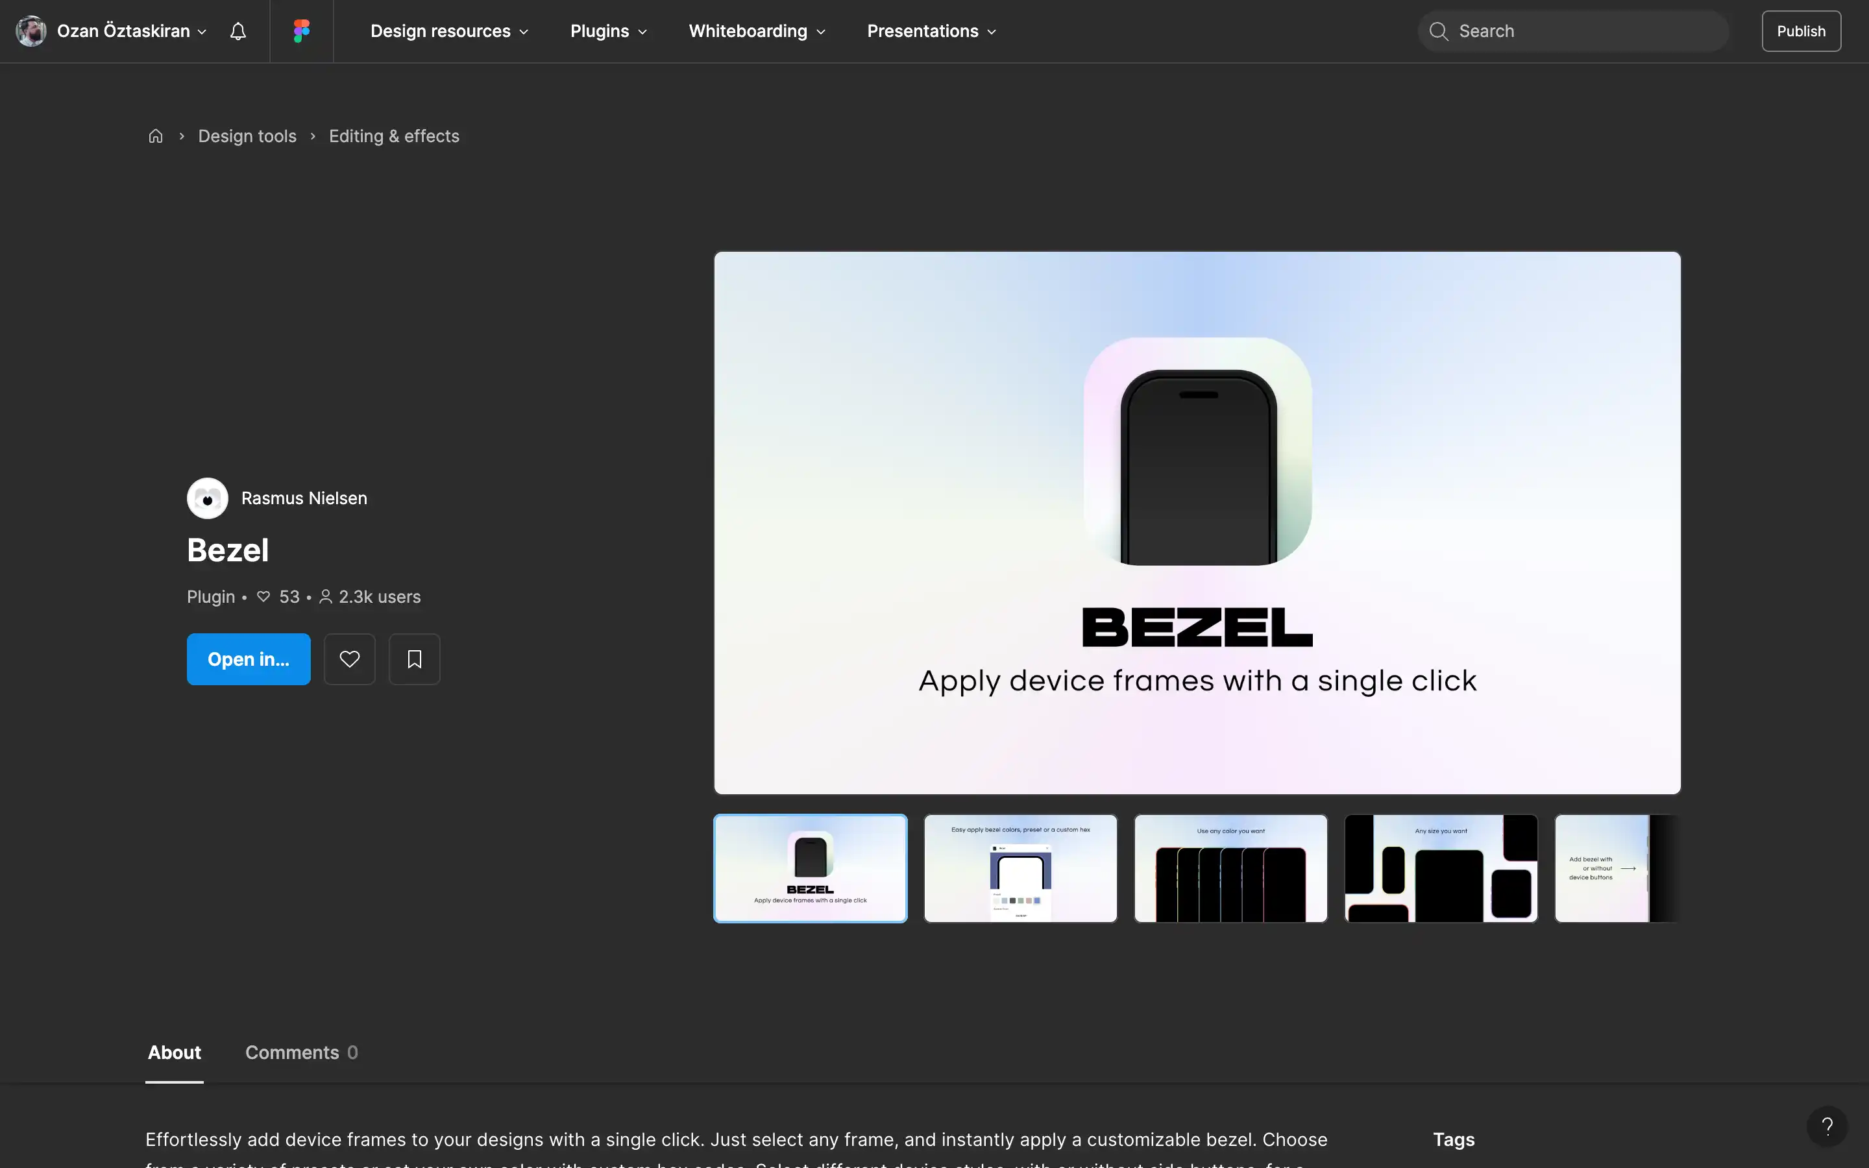Select the 'Easy apply bezel colors' thumbnail
Viewport: 1869px width, 1168px height.
point(1020,868)
